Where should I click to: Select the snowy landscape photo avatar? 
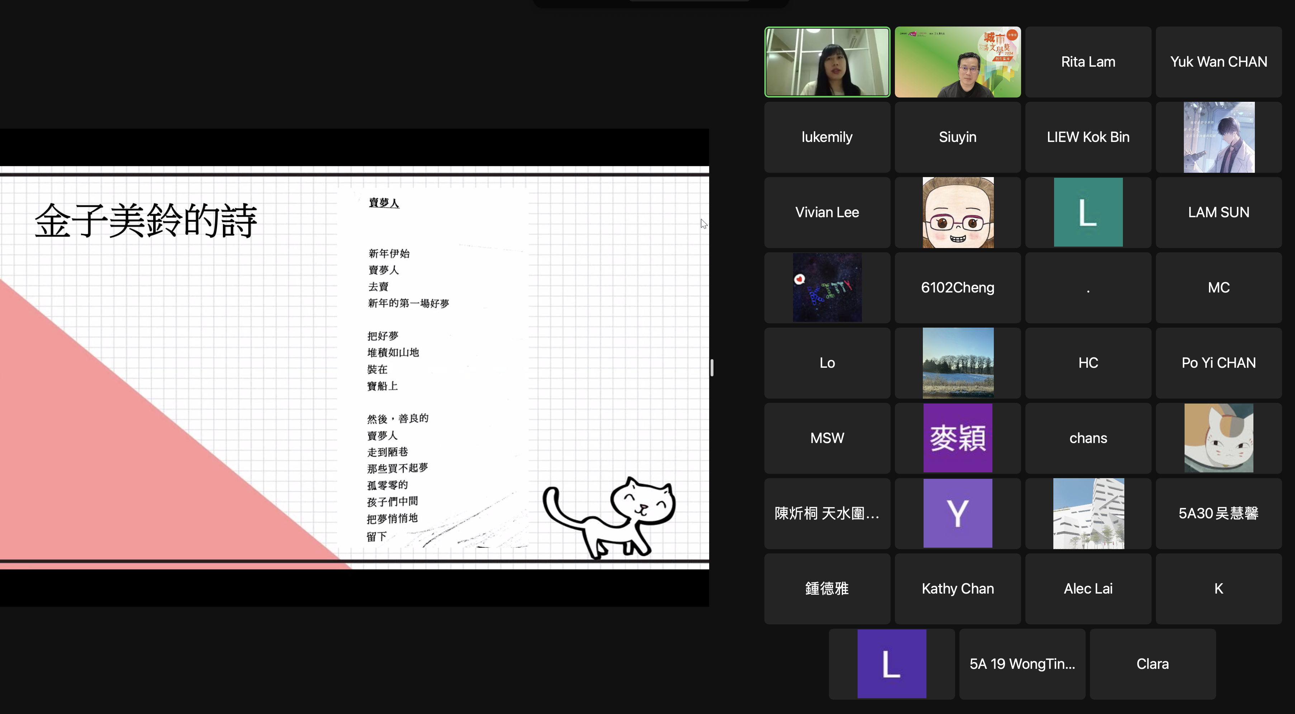tap(957, 362)
